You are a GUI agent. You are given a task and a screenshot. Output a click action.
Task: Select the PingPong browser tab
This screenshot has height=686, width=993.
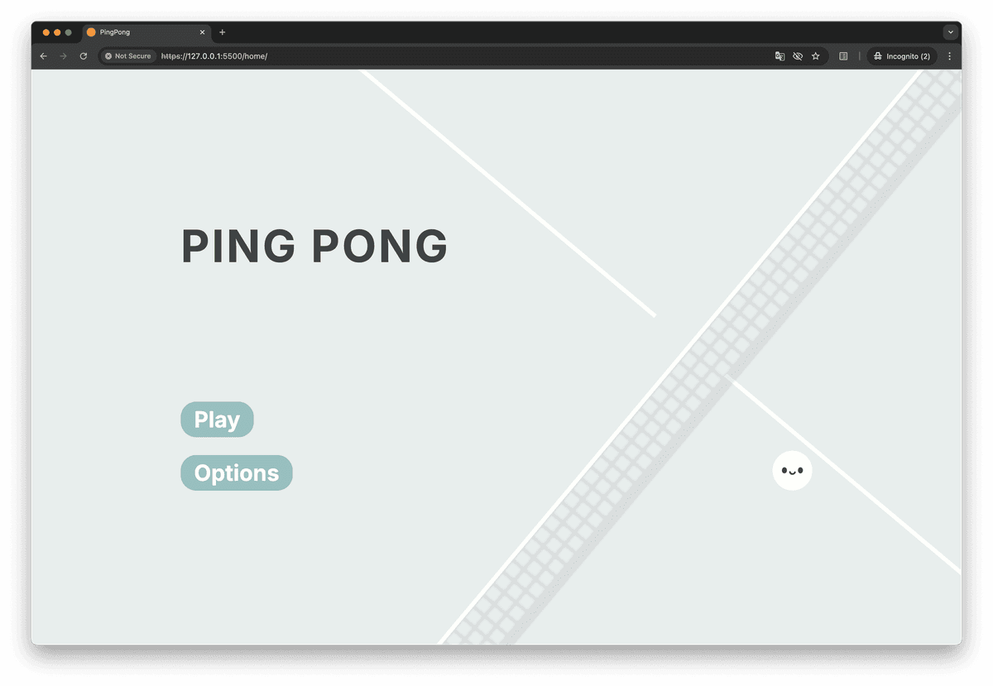[141, 32]
